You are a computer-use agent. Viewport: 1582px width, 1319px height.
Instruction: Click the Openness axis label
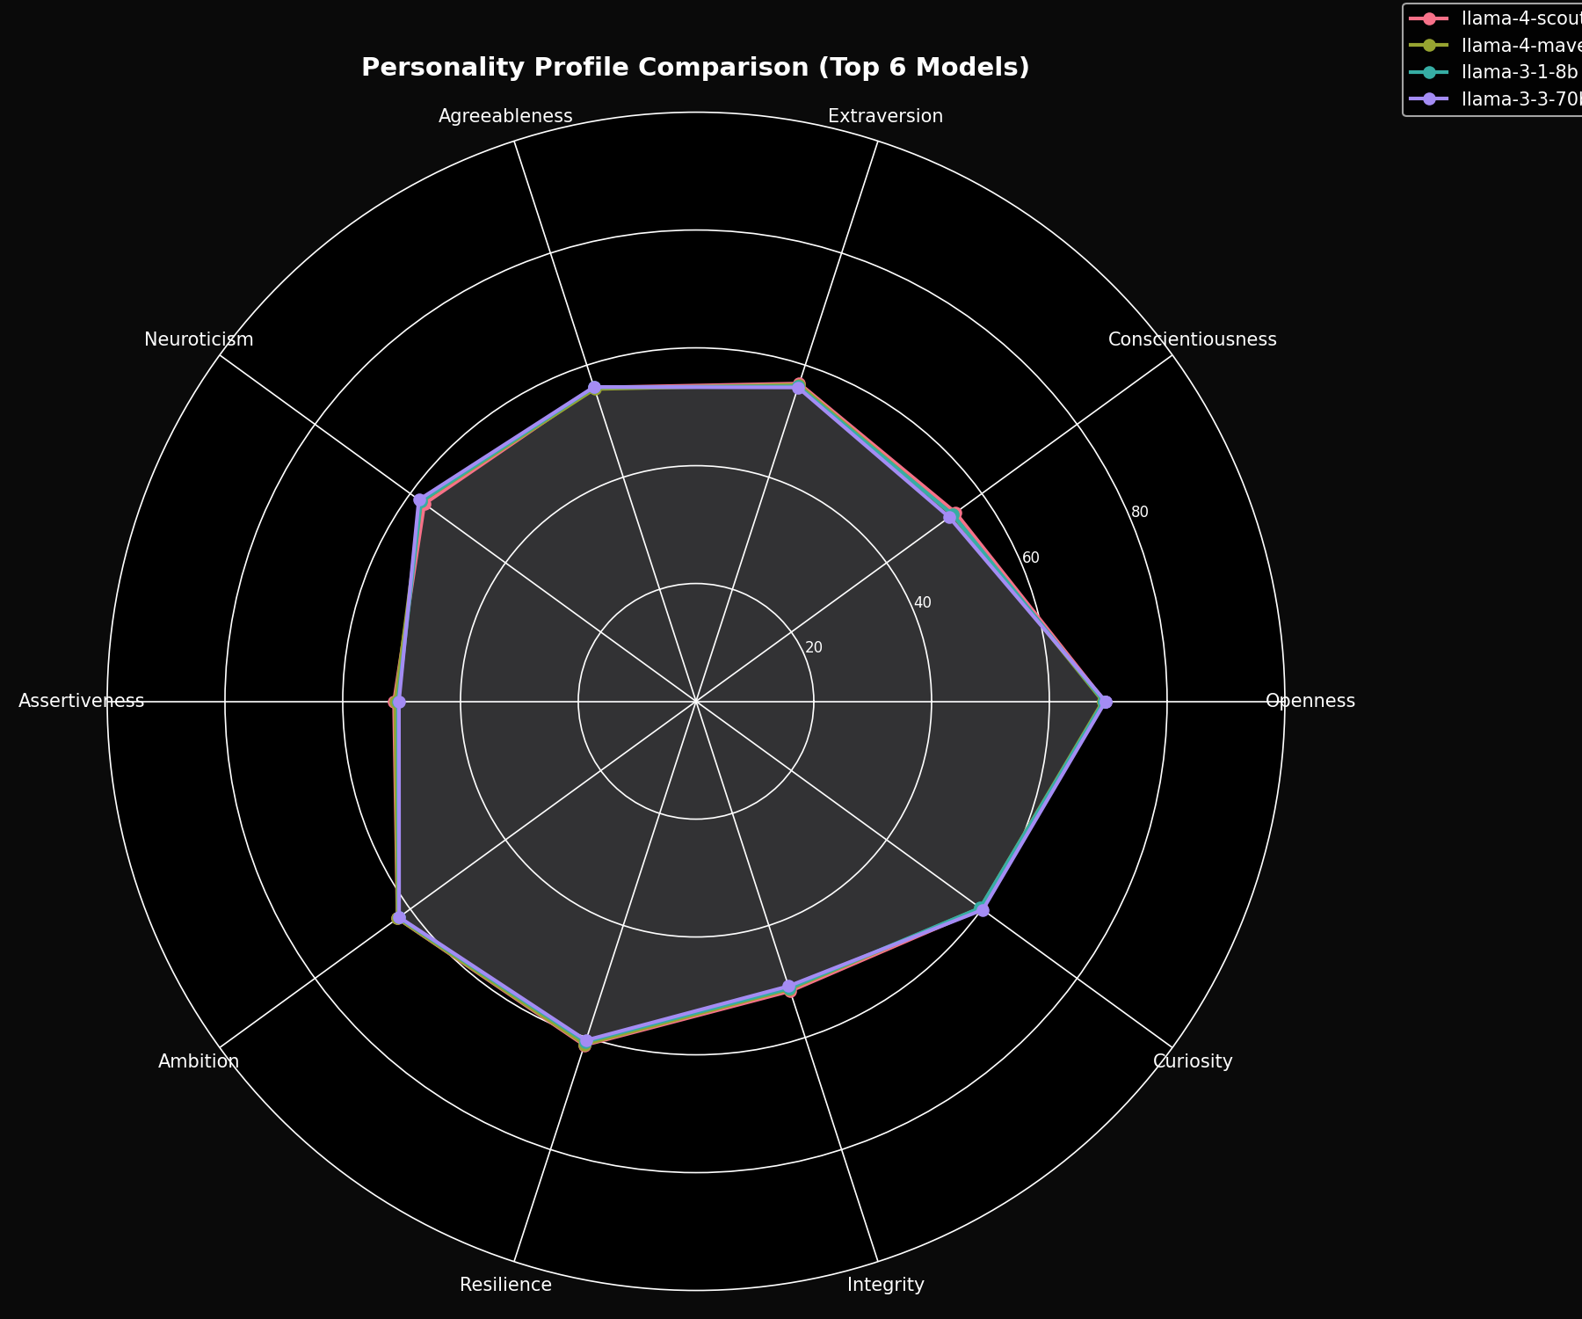[x=1310, y=701]
